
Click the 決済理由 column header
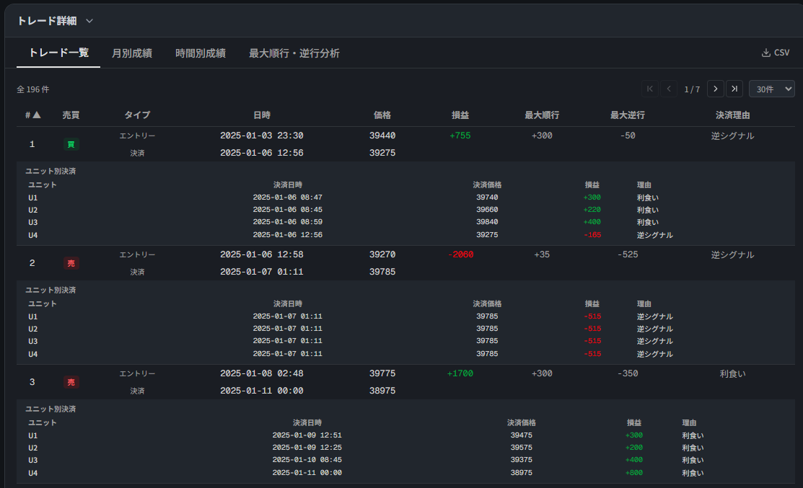click(x=732, y=115)
